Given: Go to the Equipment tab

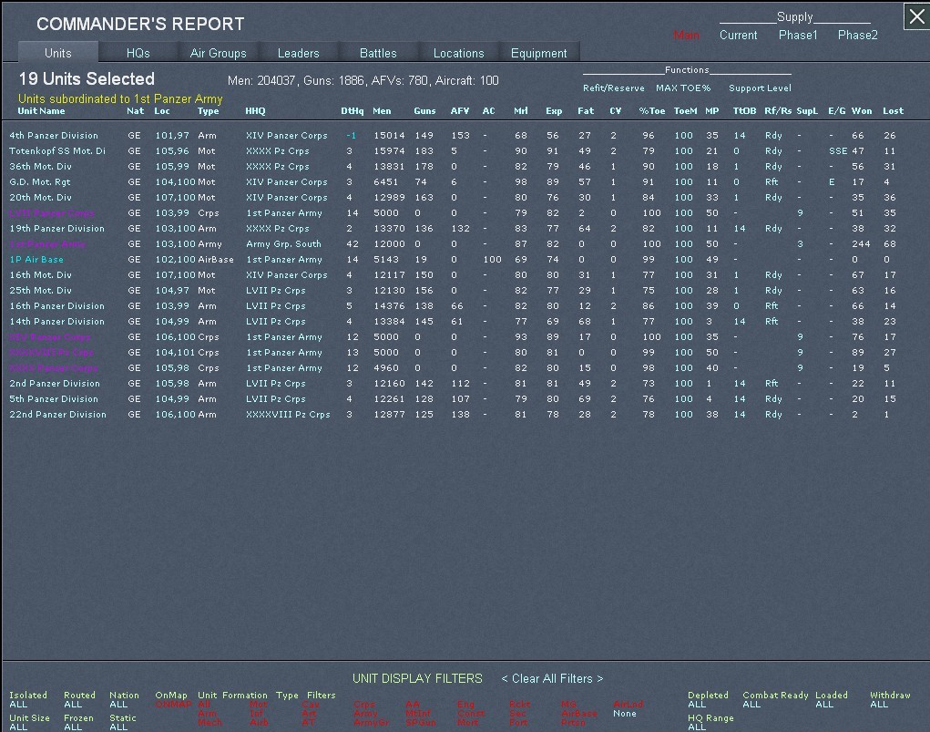Looking at the screenshot, I should tap(538, 53).
